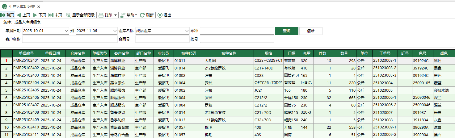Click the 业务员 column header
This screenshot has height=138, width=455.
[163, 53]
